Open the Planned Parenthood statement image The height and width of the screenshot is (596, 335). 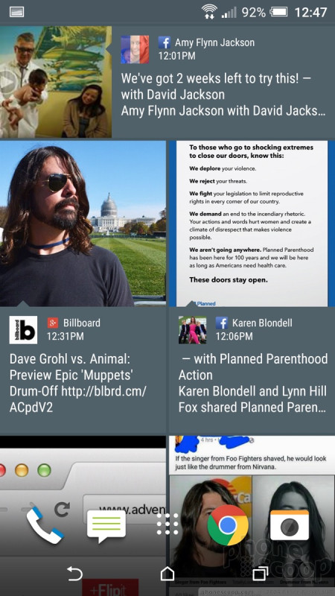click(x=252, y=223)
